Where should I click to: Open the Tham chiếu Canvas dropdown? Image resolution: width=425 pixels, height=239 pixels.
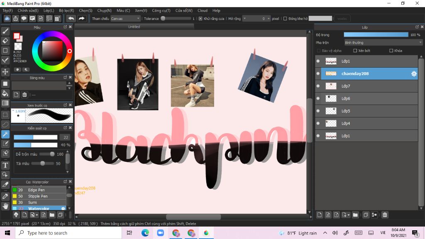[x=125, y=19]
